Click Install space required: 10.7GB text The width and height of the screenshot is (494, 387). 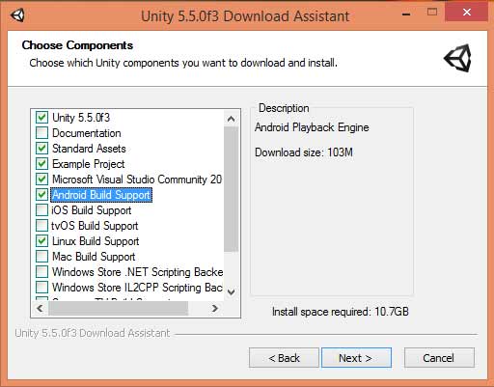tap(341, 312)
